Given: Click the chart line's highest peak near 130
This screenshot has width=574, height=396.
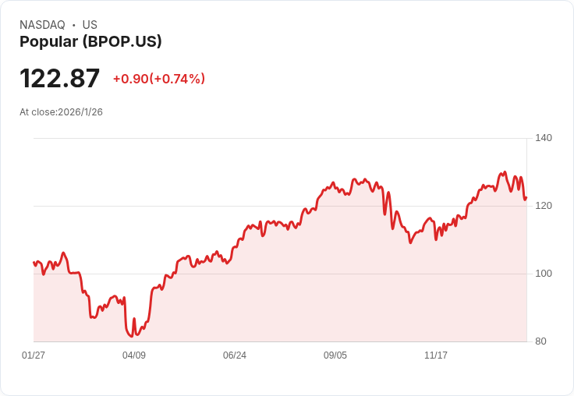Looking at the screenshot, I should [x=505, y=172].
